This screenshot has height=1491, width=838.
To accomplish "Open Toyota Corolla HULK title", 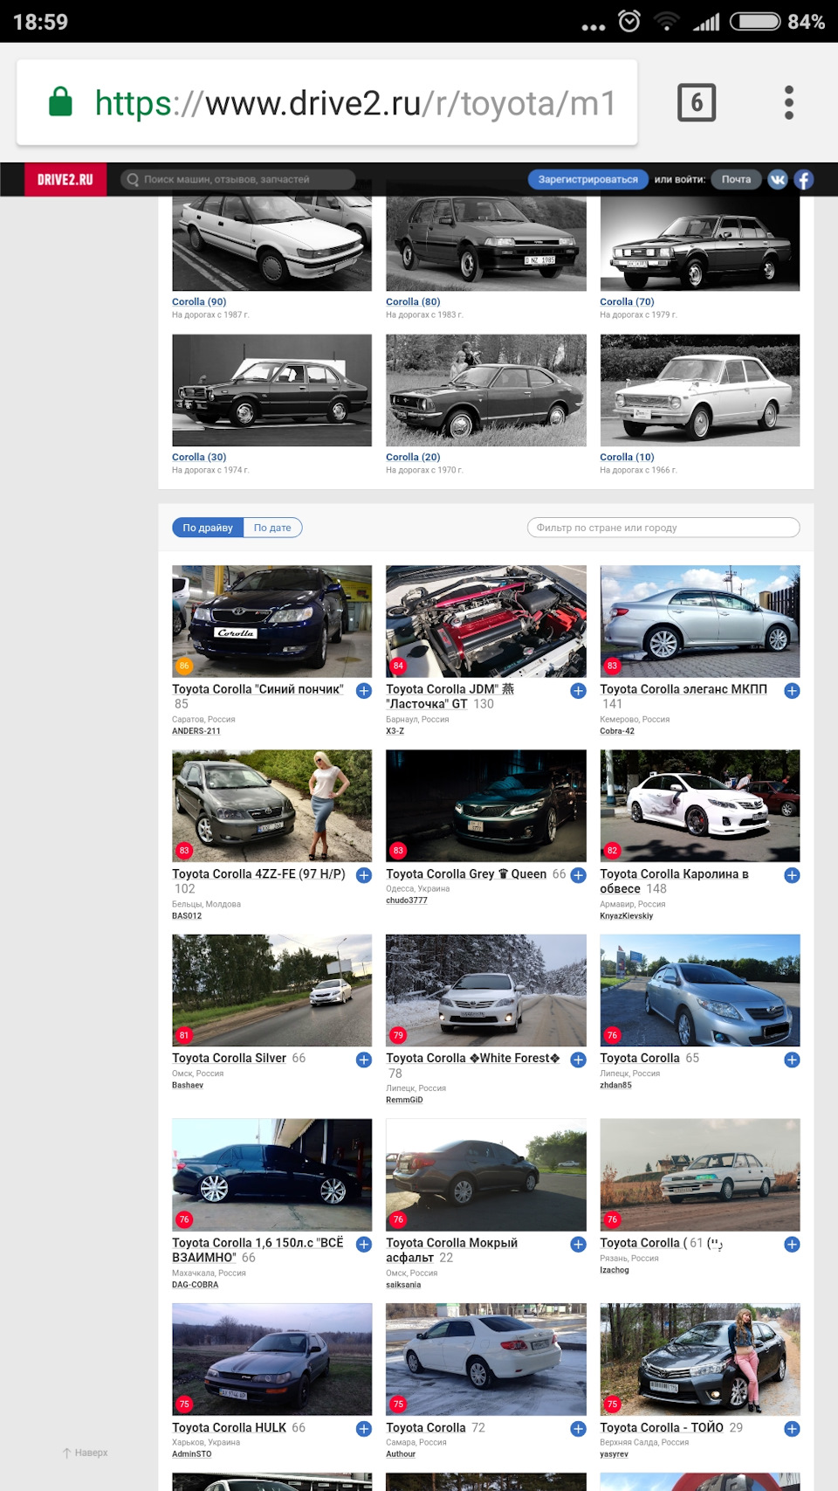I will pos(229,1427).
